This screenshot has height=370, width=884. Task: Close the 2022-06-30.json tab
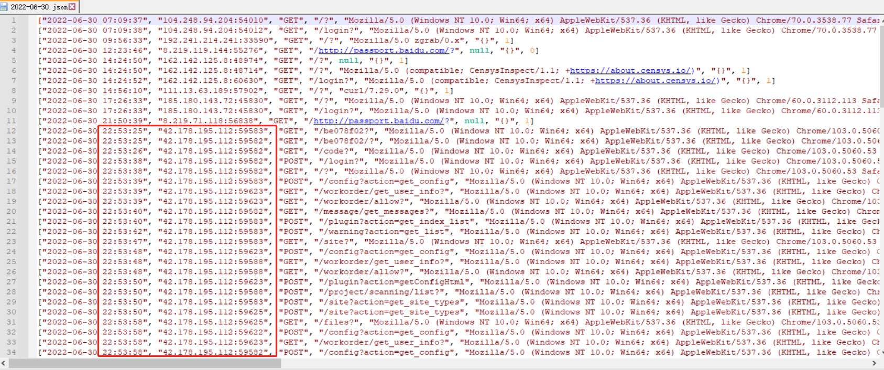point(72,7)
